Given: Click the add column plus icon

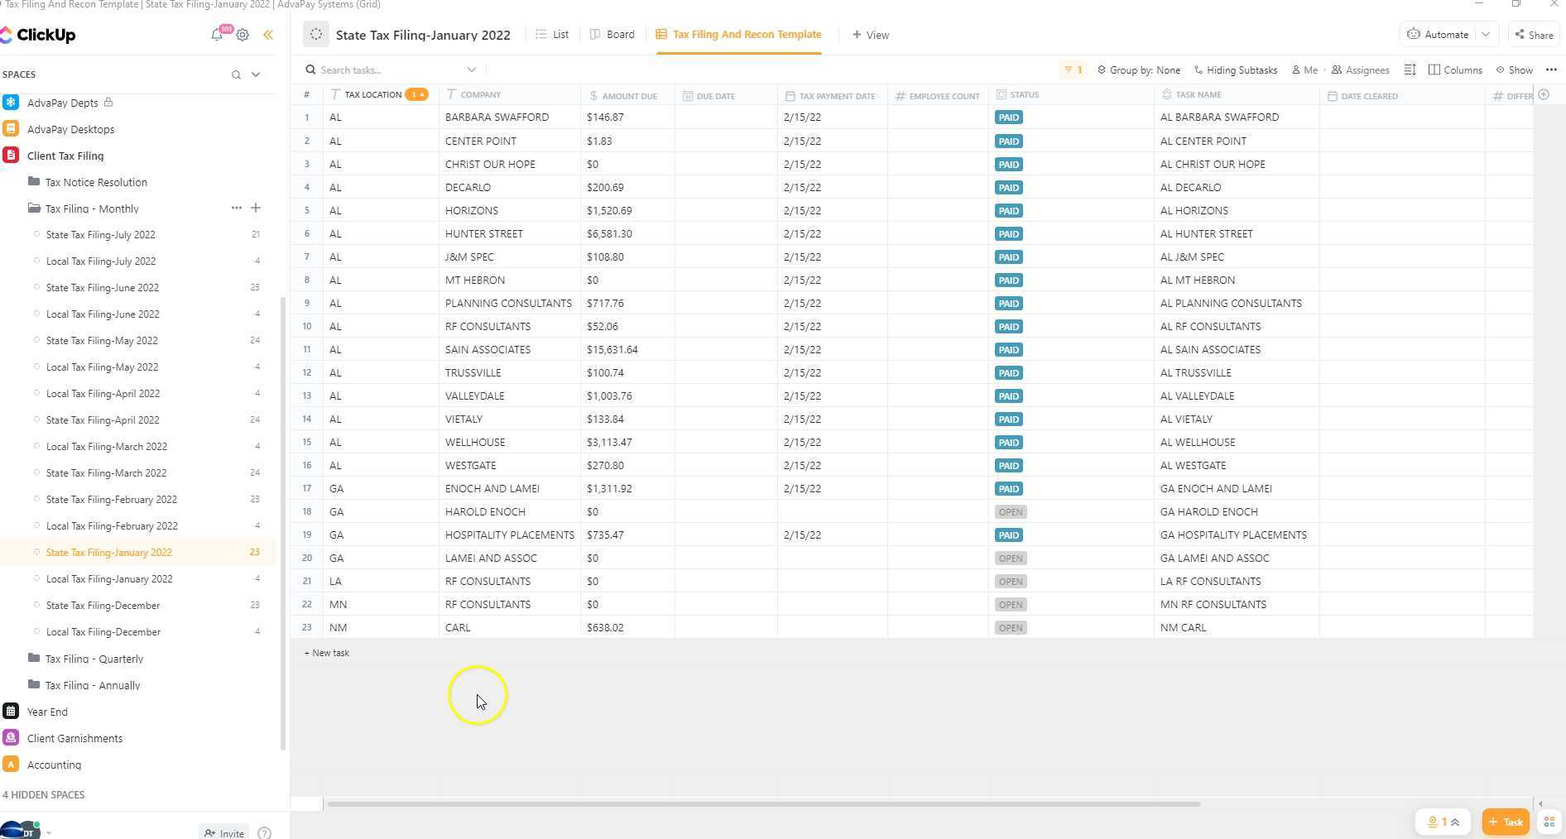Looking at the screenshot, I should click(x=1544, y=95).
